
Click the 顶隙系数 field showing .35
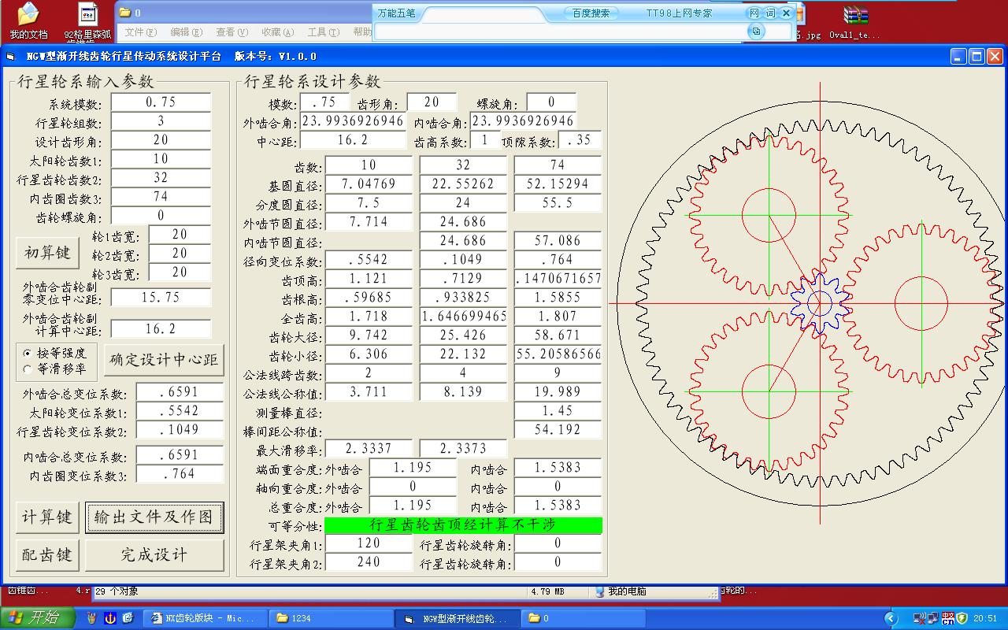pyautogui.click(x=580, y=140)
